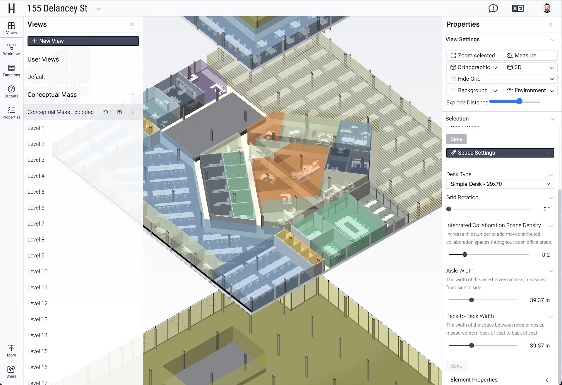This screenshot has width=562, height=385.
Task: Select Level 5 in the Views list
Action: [36, 192]
